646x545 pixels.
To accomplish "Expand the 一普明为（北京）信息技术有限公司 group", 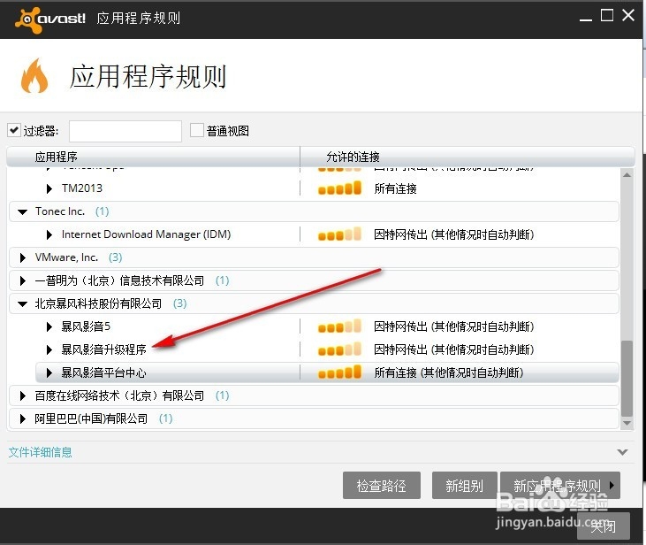I will [x=23, y=281].
